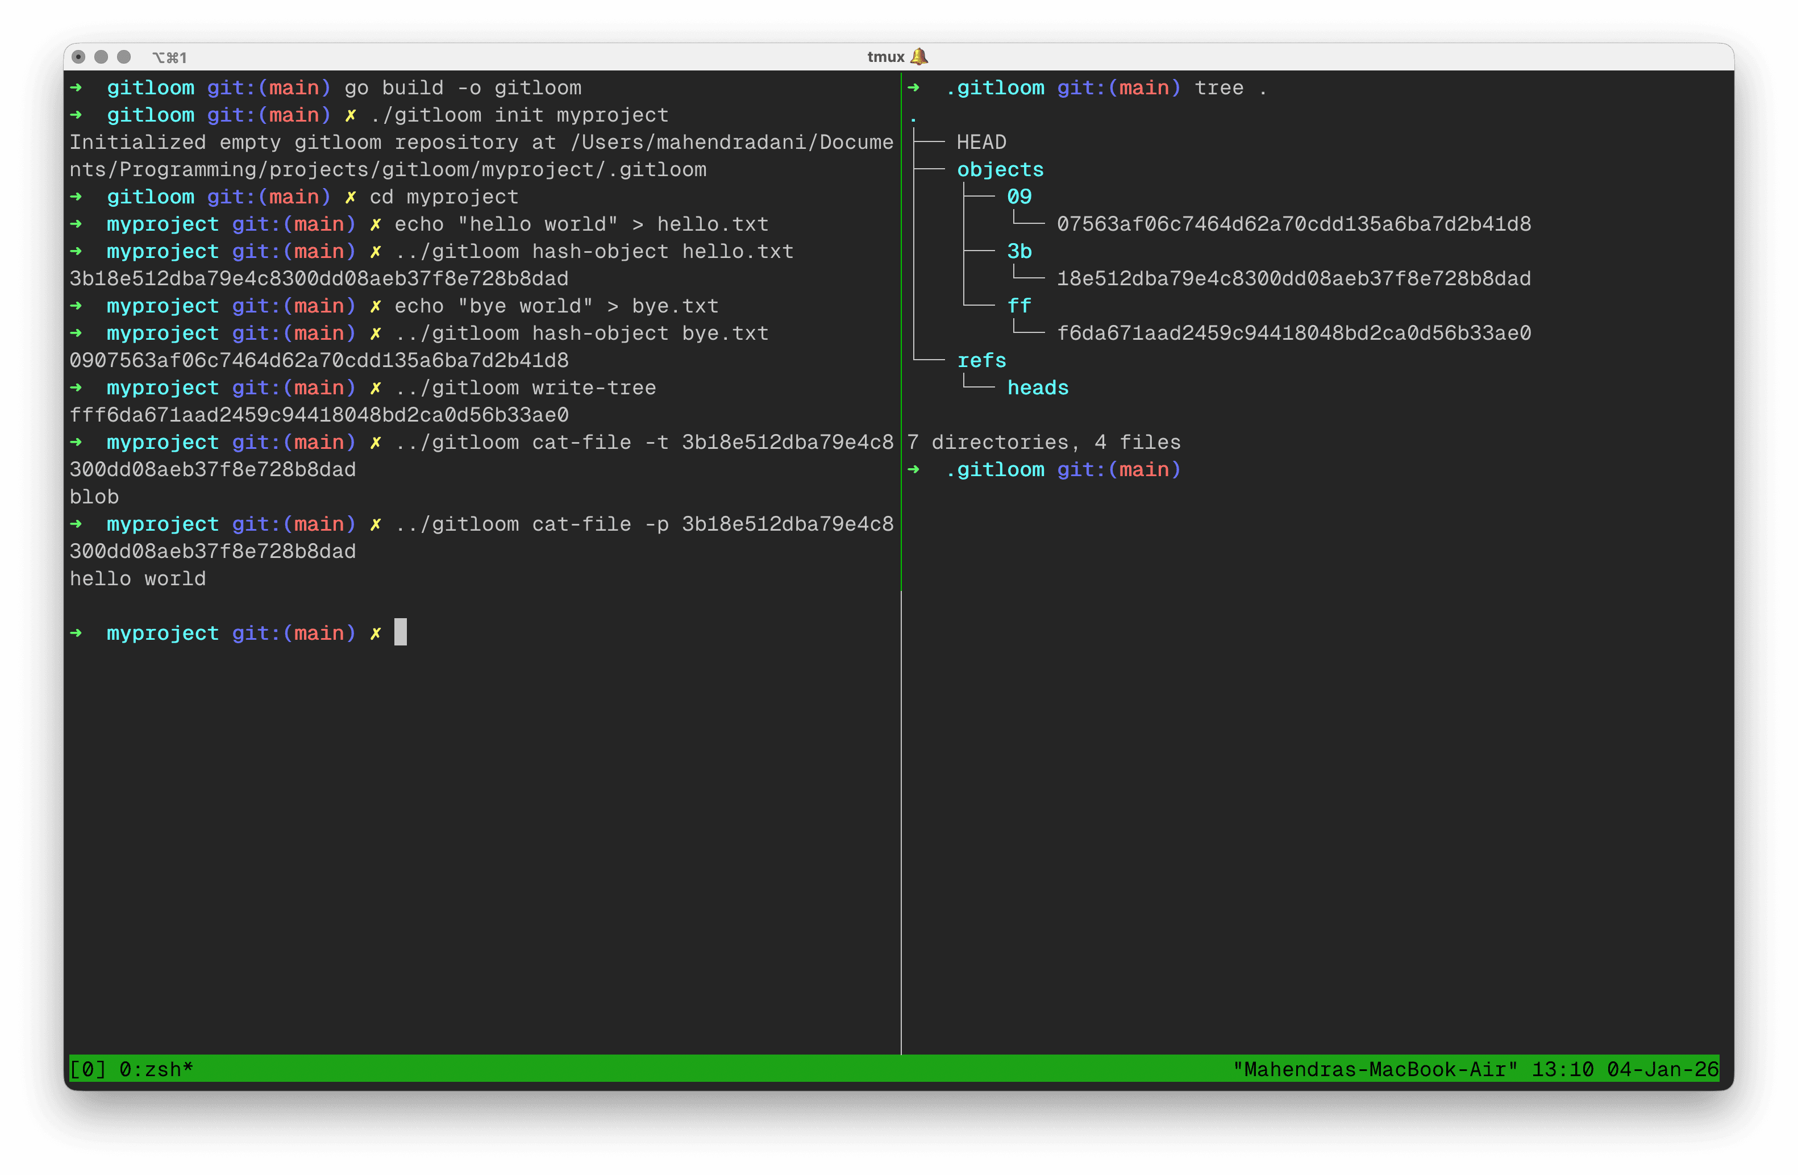Select the ✗ mark on the write-tree command line

(x=376, y=388)
